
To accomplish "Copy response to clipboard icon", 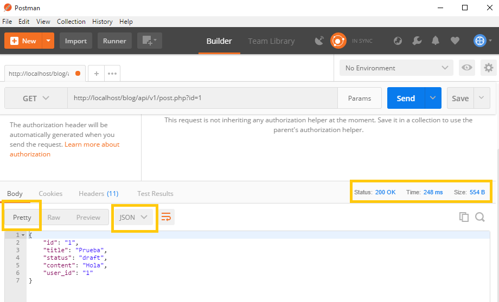I will (464, 217).
